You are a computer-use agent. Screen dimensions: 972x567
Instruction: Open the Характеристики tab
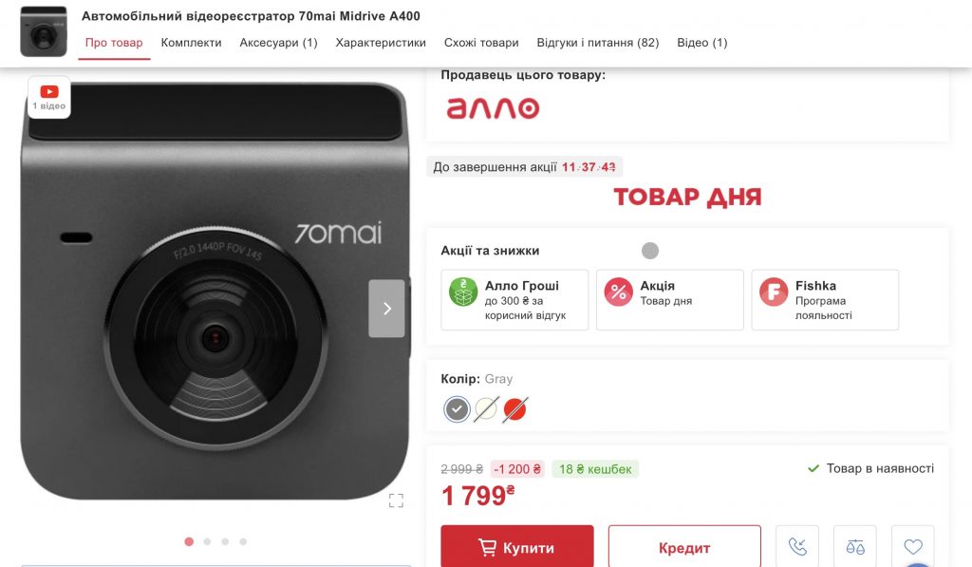381,43
